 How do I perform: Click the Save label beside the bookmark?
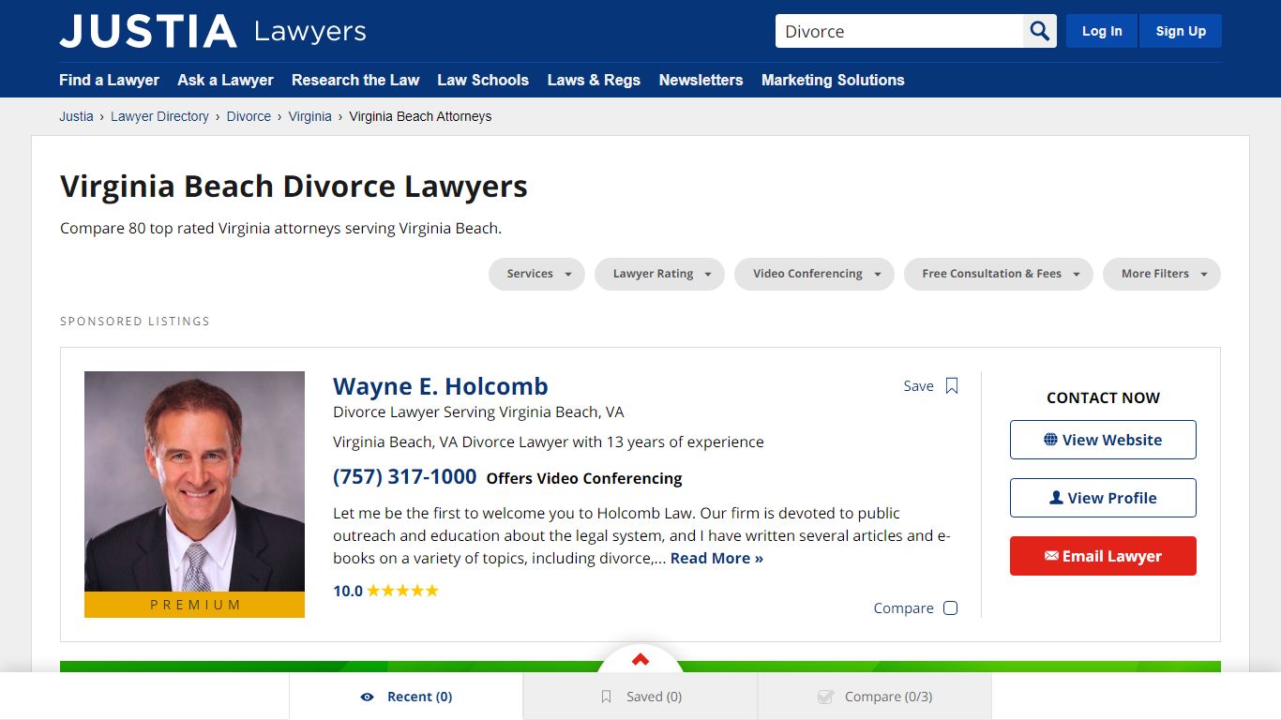tap(918, 386)
